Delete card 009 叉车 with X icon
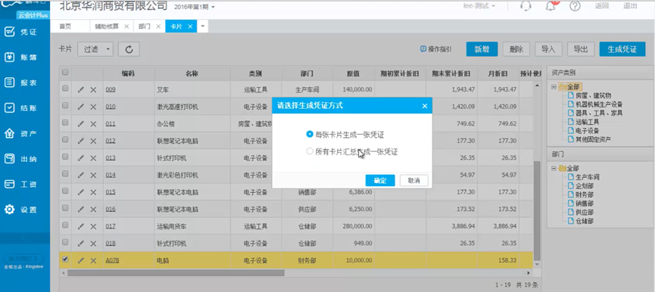 point(93,90)
